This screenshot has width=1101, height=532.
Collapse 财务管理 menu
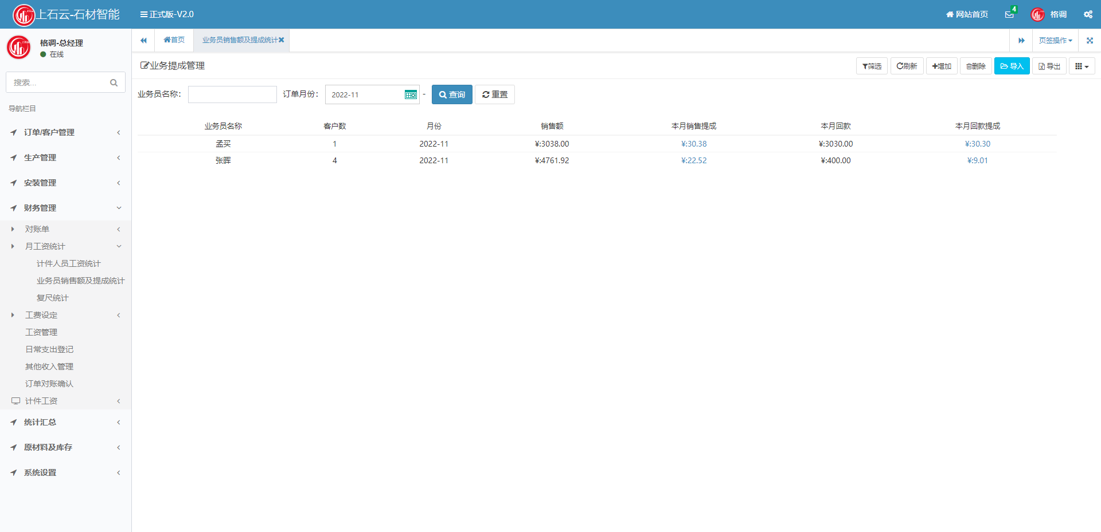click(65, 208)
